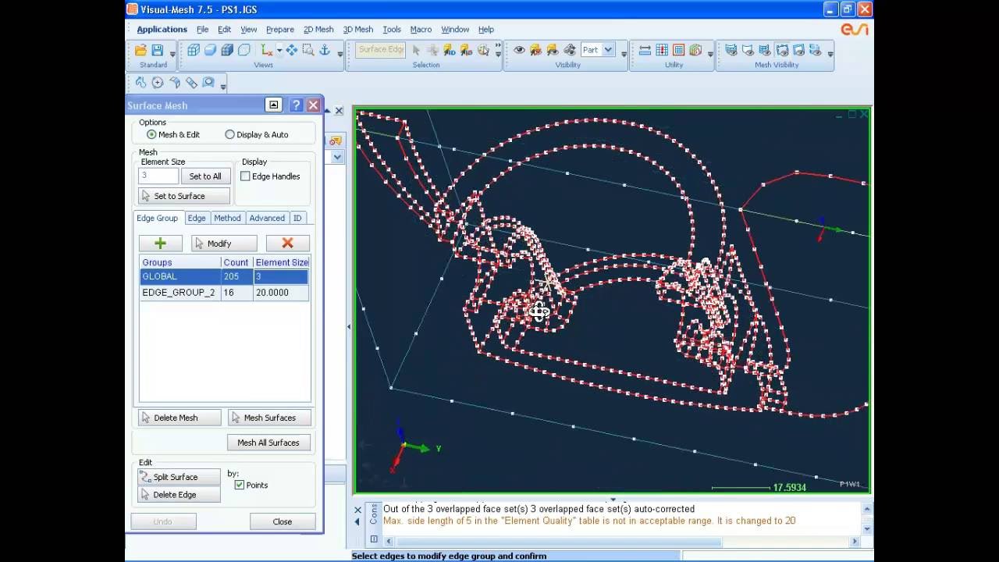Activate the zoom window magnifier icon

308,50
